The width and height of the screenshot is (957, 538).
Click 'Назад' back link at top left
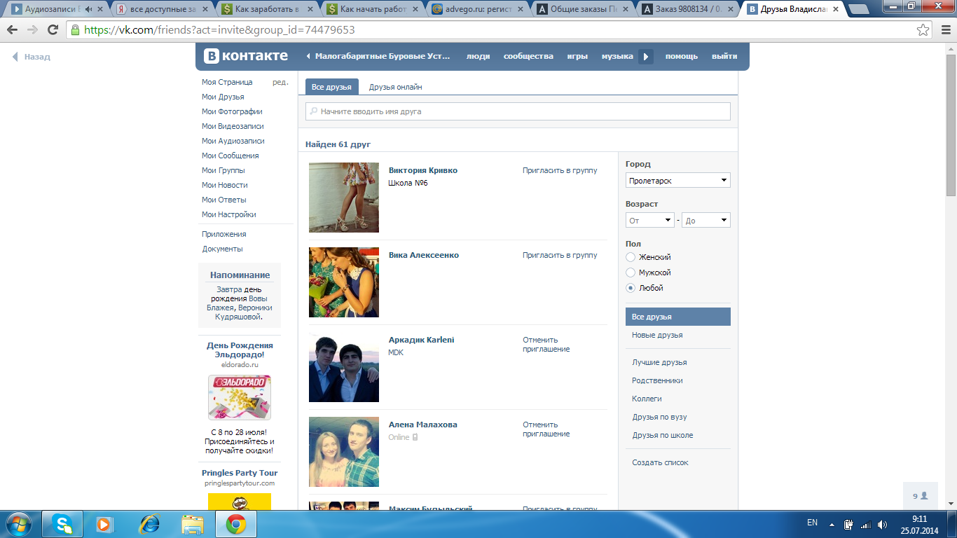click(32, 57)
